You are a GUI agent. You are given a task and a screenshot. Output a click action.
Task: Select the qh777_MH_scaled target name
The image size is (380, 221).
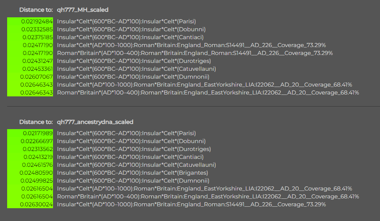[x=83, y=10]
